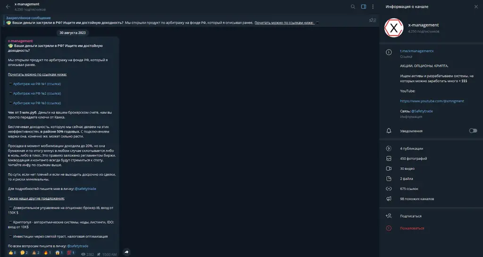Click the x-management channel avatar
The image size is (483, 257).
coord(394,28)
